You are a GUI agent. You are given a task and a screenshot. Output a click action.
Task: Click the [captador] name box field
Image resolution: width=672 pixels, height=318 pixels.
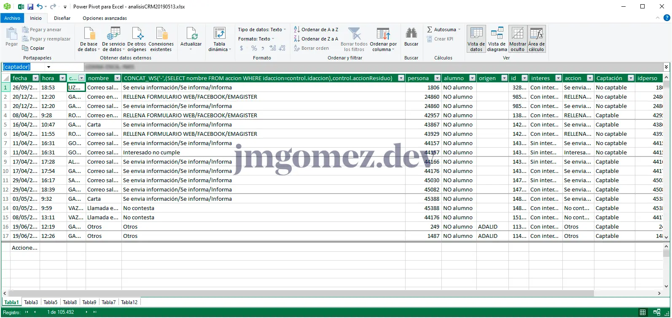click(x=23, y=67)
